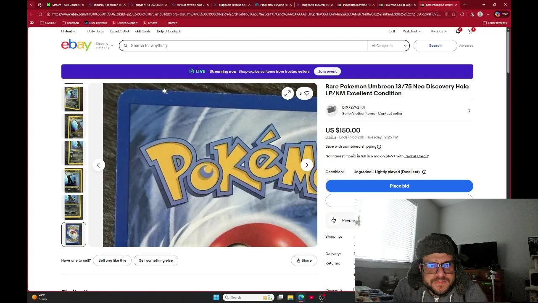538x303 pixels.
Task: Open the All Categories dropdown
Action: point(389,45)
